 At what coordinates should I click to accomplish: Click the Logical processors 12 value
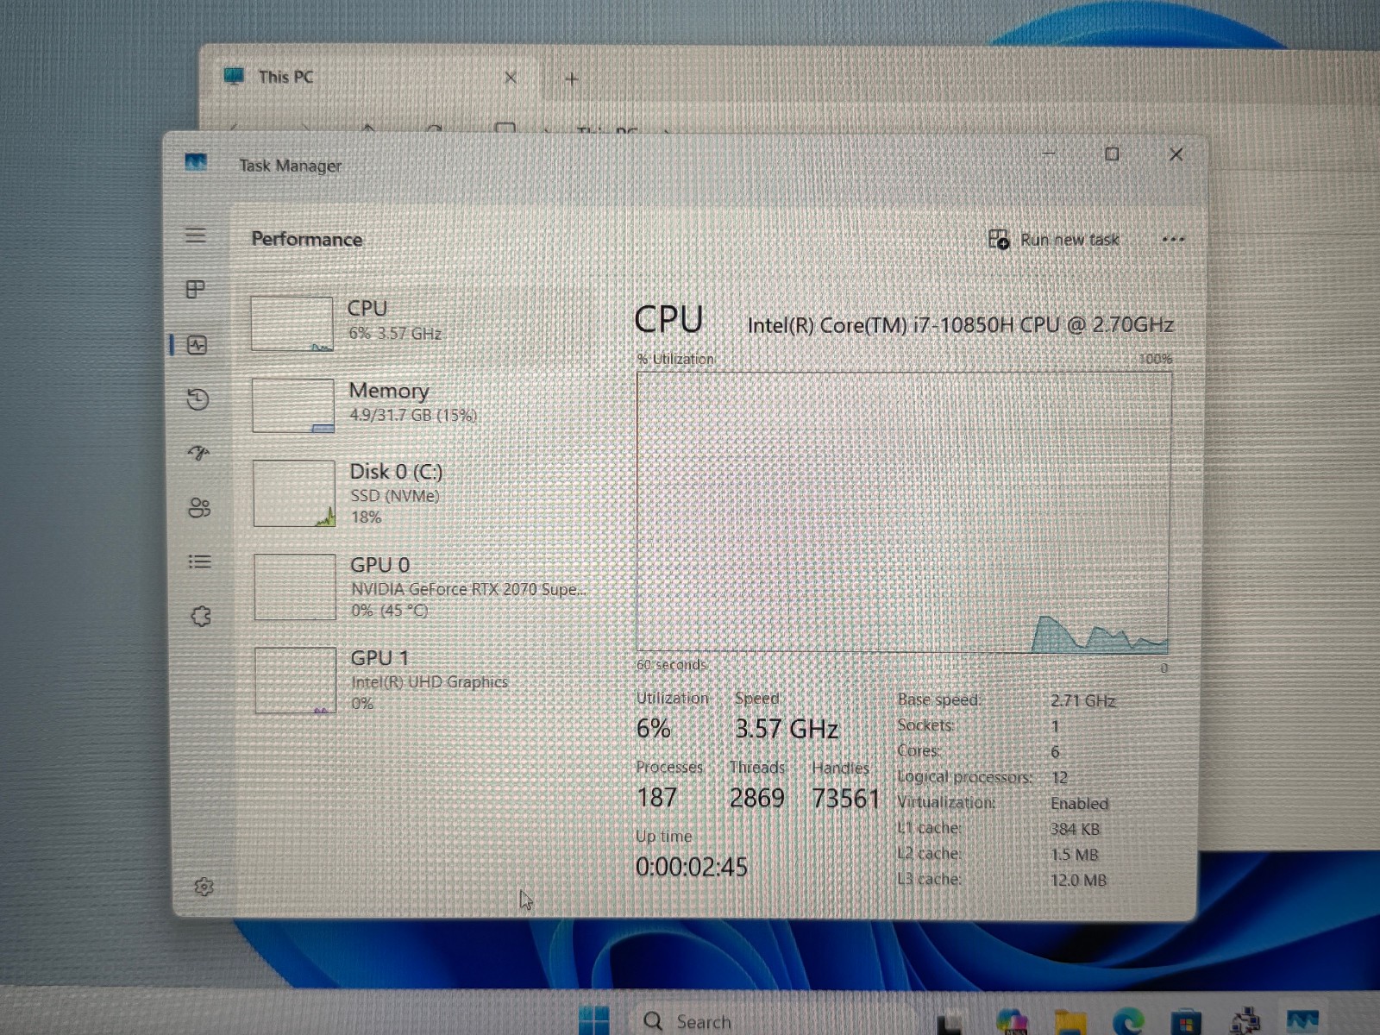click(1059, 777)
